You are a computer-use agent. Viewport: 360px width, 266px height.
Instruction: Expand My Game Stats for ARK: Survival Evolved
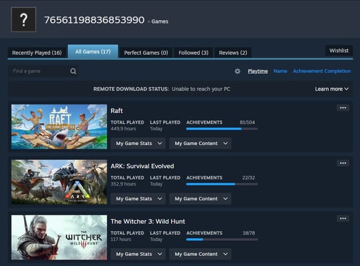pyautogui.click(x=138, y=199)
